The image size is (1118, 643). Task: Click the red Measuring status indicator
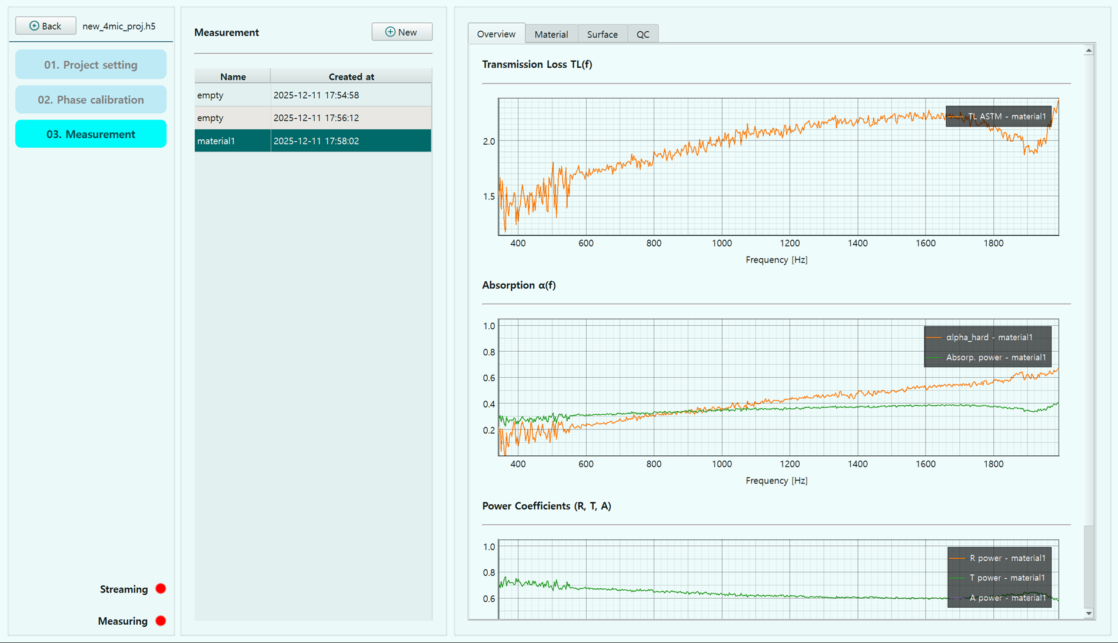coord(161,621)
